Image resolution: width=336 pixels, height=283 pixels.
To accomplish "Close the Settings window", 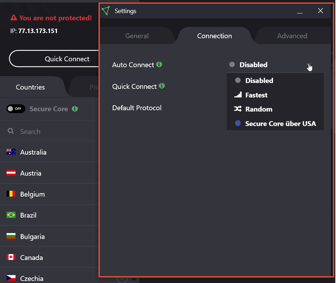I will pyautogui.click(x=321, y=10).
